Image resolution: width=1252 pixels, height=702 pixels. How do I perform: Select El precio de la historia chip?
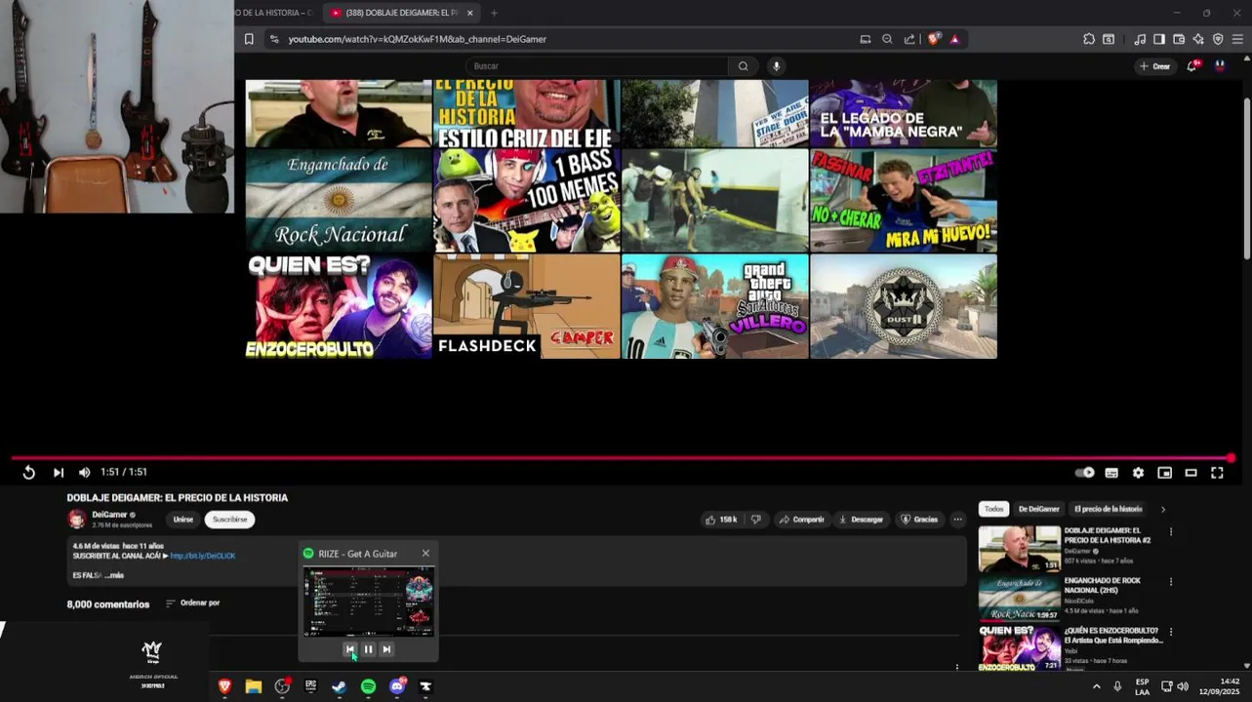[1108, 509]
